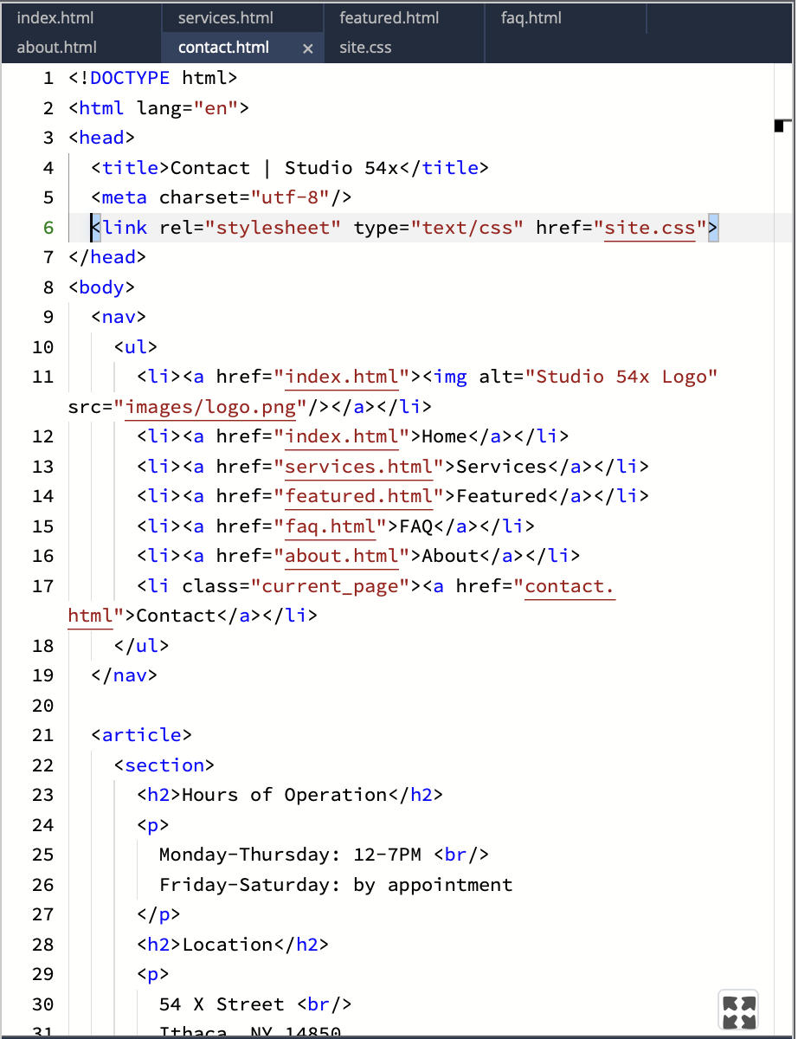The image size is (798, 1039).
Task: Click the "Location" heading text on line 28
Action: tap(228, 945)
